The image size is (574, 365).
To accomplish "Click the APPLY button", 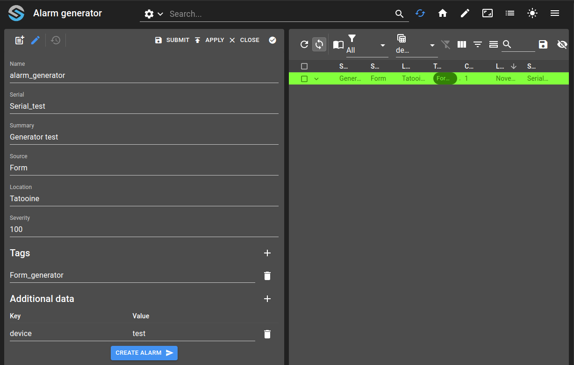I will pyautogui.click(x=209, y=40).
